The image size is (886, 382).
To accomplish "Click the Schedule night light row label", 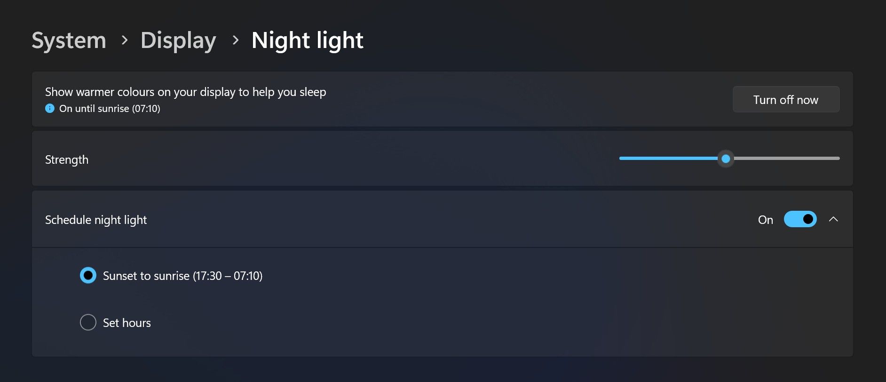I will 96,220.
